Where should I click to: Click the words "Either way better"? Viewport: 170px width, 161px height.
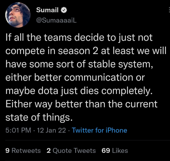click(42, 104)
